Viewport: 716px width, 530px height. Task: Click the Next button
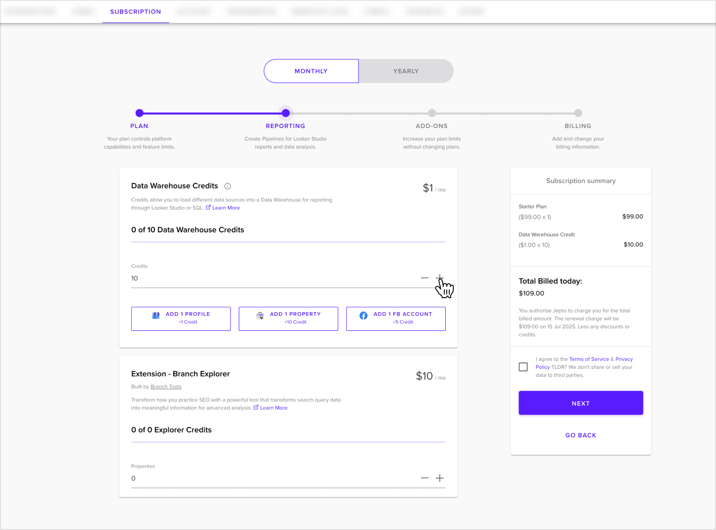pyautogui.click(x=581, y=403)
